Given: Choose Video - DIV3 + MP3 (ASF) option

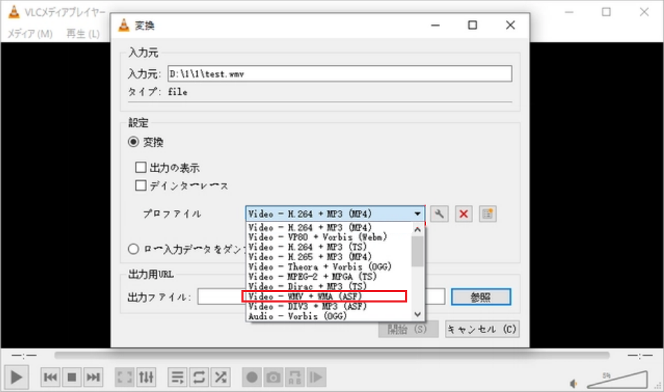Looking at the screenshot, I should tap(328, 306).
